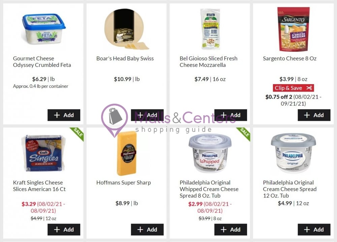Open the Hoffmans Super Sharp title link
Viewport: 337px width, 242px height.
click(x=124, y=182)
